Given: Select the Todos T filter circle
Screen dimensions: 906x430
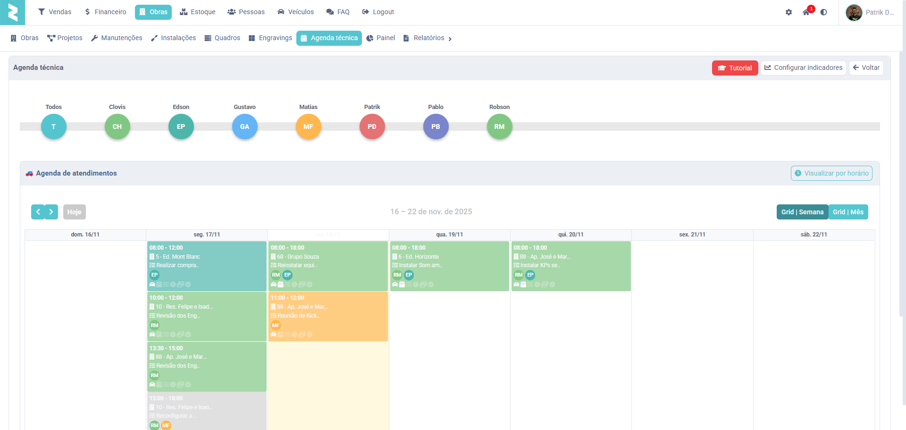Looking at the screenshot, I should 54,126.
